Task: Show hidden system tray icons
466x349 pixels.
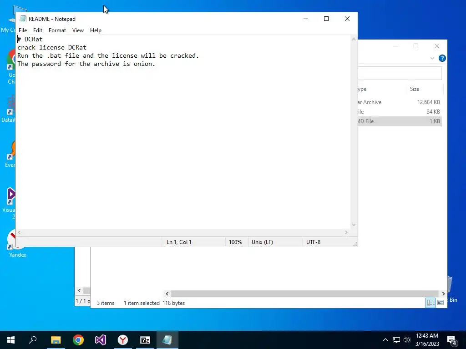Action: tap(385, 340)
